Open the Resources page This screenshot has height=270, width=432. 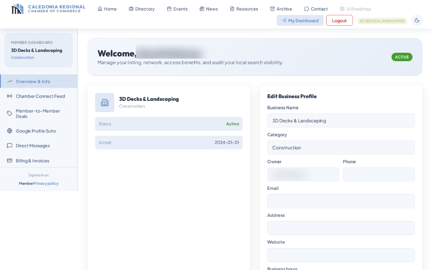[x=244, y=9]
